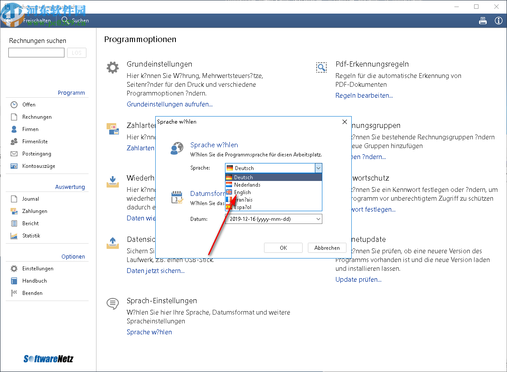Viewport: 507px width, 372px height.
Task: Click the printer icon in the header
Action: click(483, 21)
